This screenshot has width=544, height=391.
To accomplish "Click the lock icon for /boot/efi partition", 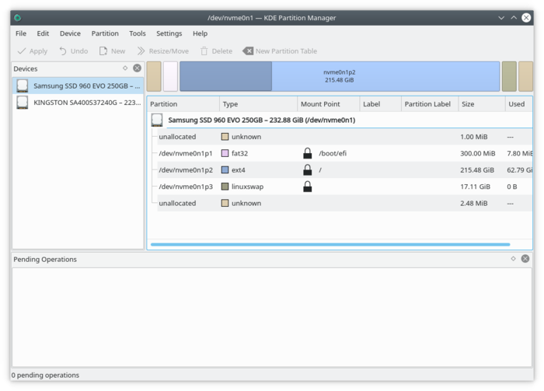I will tap(308, 153).
